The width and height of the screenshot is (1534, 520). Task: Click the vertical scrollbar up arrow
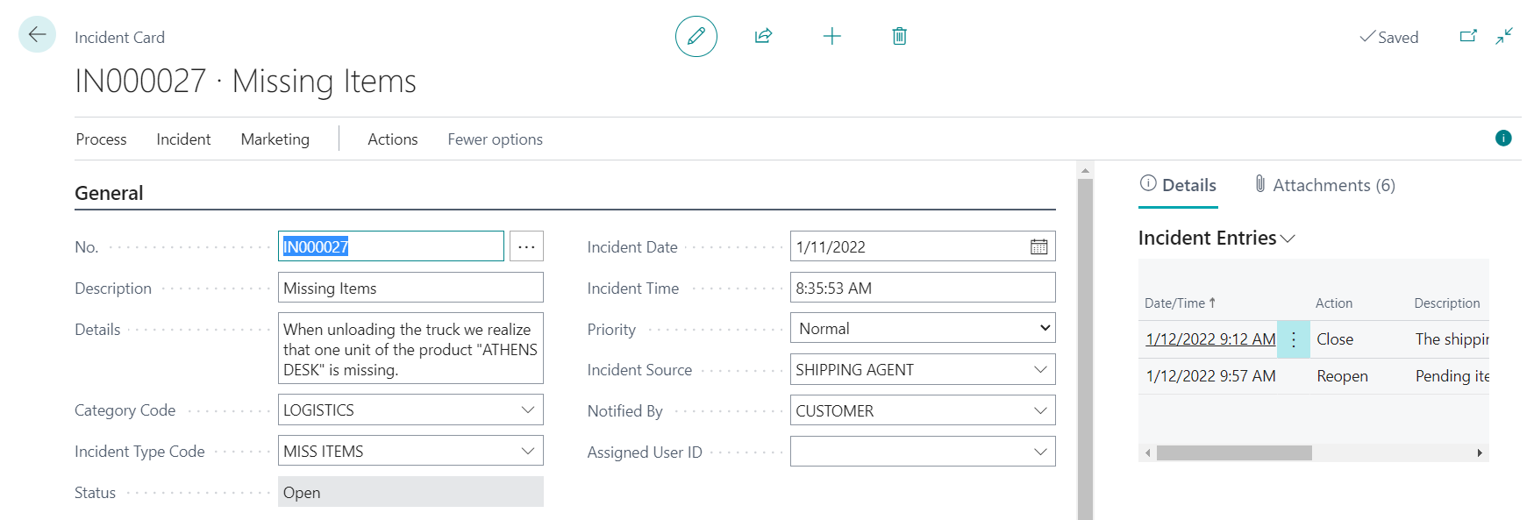pyautogui.click(x=1085, y=171)
